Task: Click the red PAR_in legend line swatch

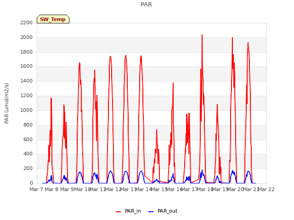Action: click(x=119, y=212)
